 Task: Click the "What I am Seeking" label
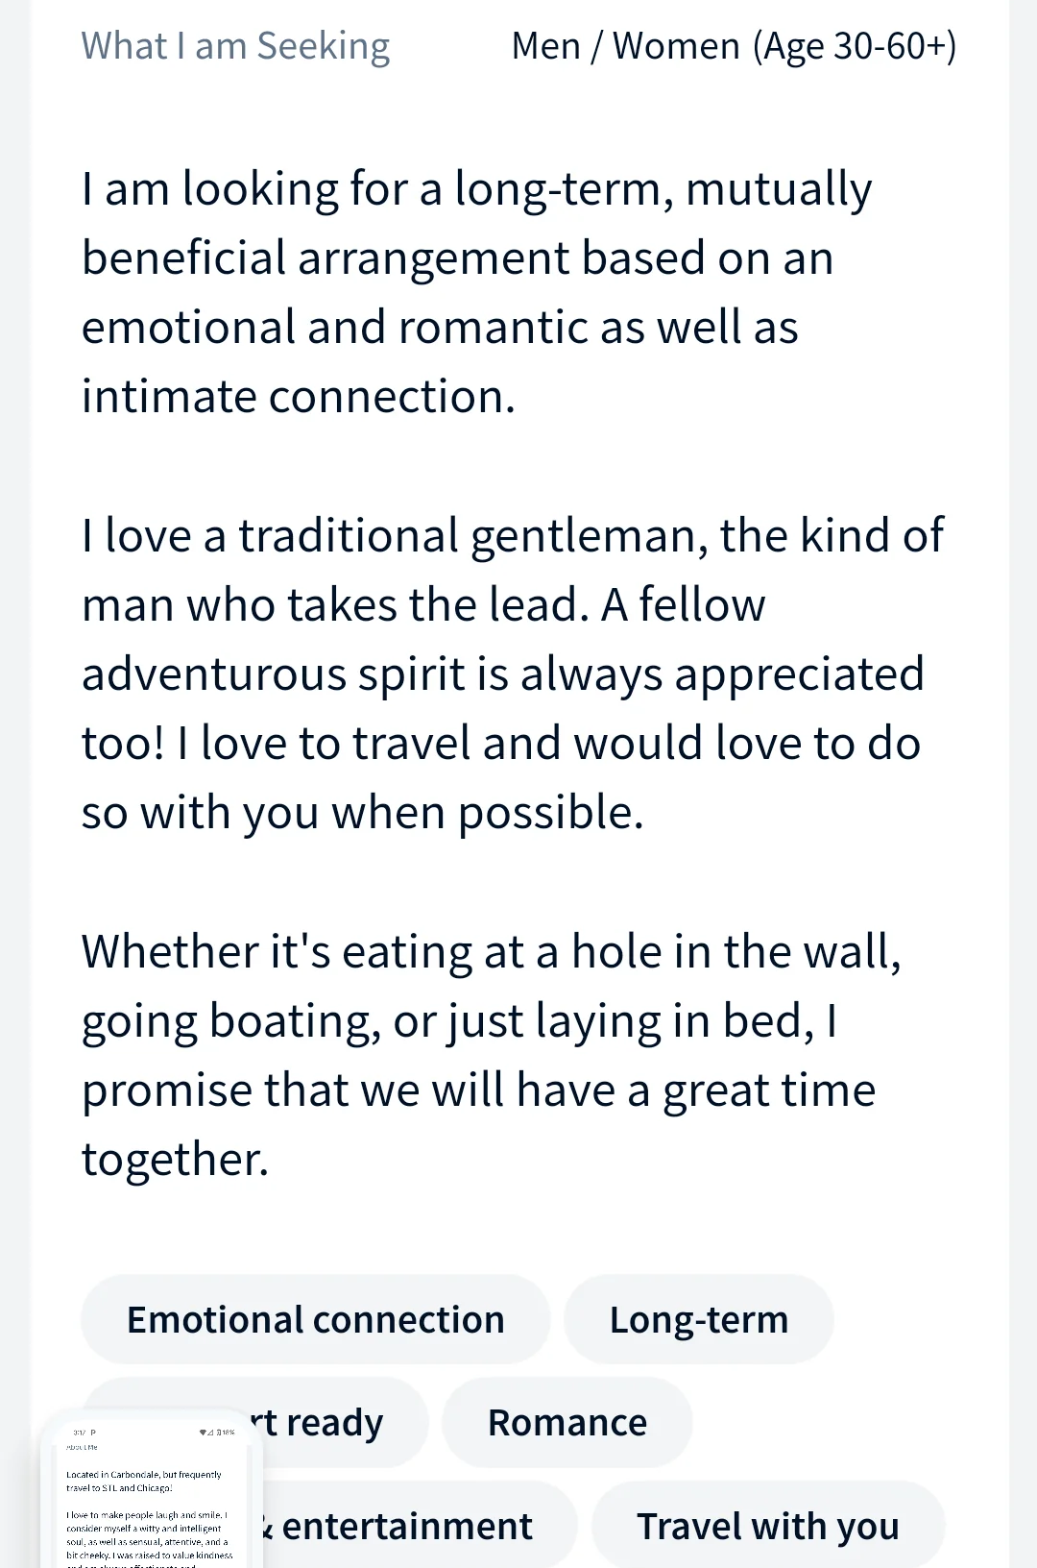tap(235, 46)
